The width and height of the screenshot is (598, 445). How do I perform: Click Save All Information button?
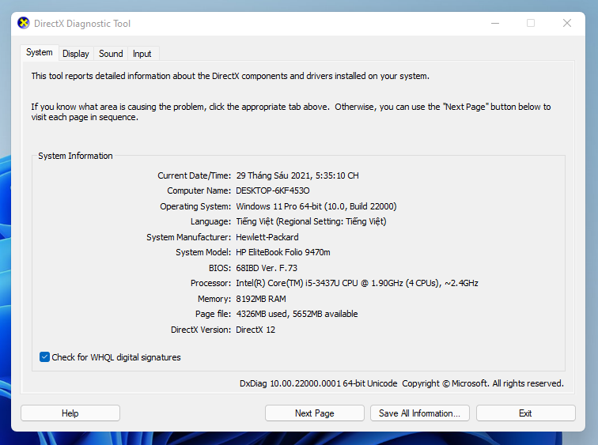[x=419, y=413]
